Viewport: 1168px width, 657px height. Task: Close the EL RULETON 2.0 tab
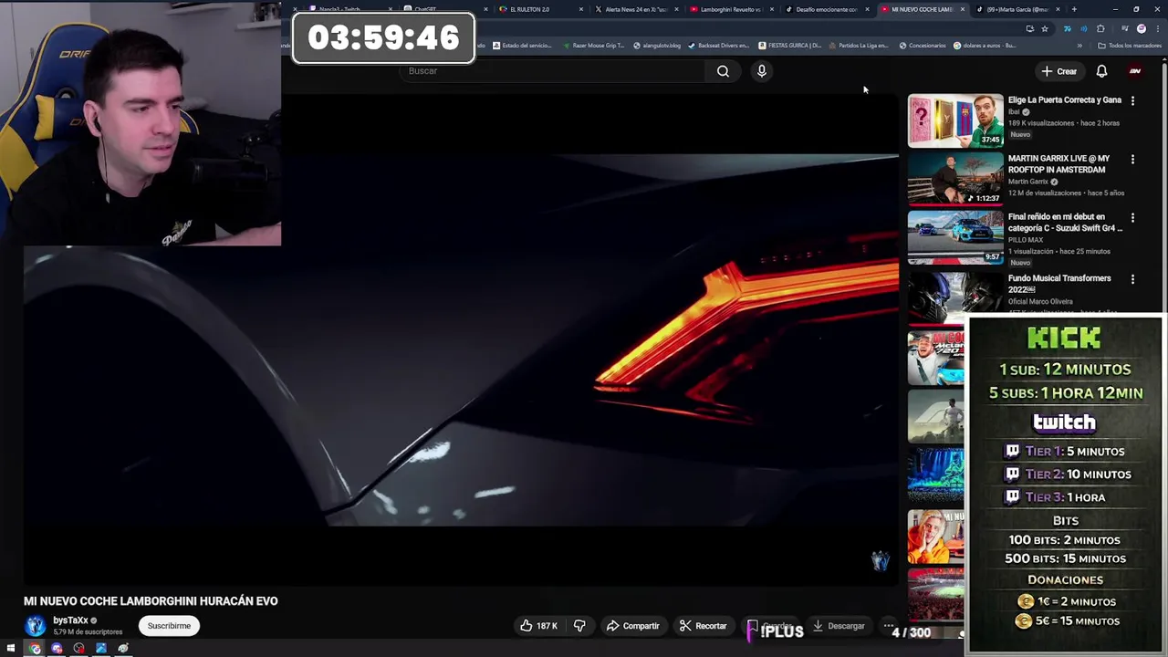pyautogui.click(x=580, y=9)
